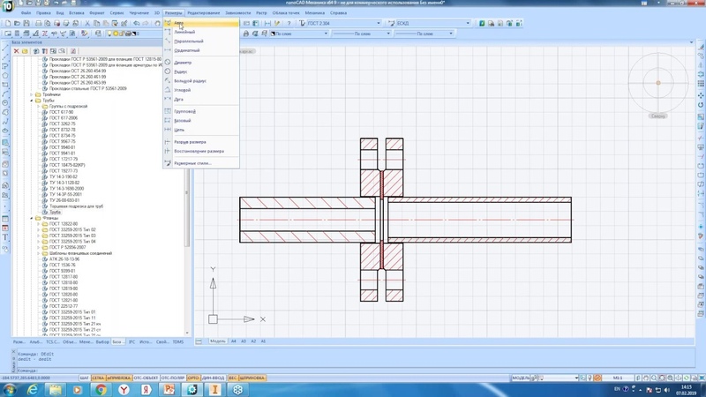706x397 pixels.
Task: Click the Line draw tool in left toolbar
Action: coord(5,48)
